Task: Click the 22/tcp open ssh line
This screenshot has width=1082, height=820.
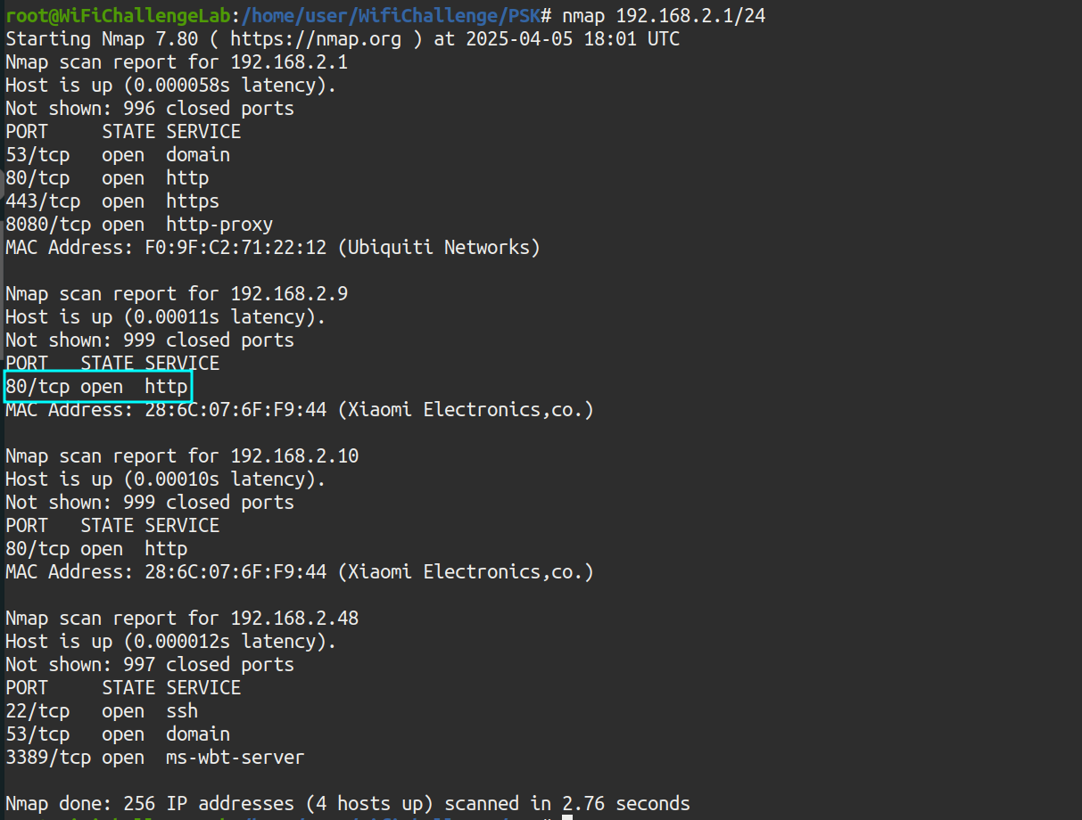Action: (x=102, y=711)
